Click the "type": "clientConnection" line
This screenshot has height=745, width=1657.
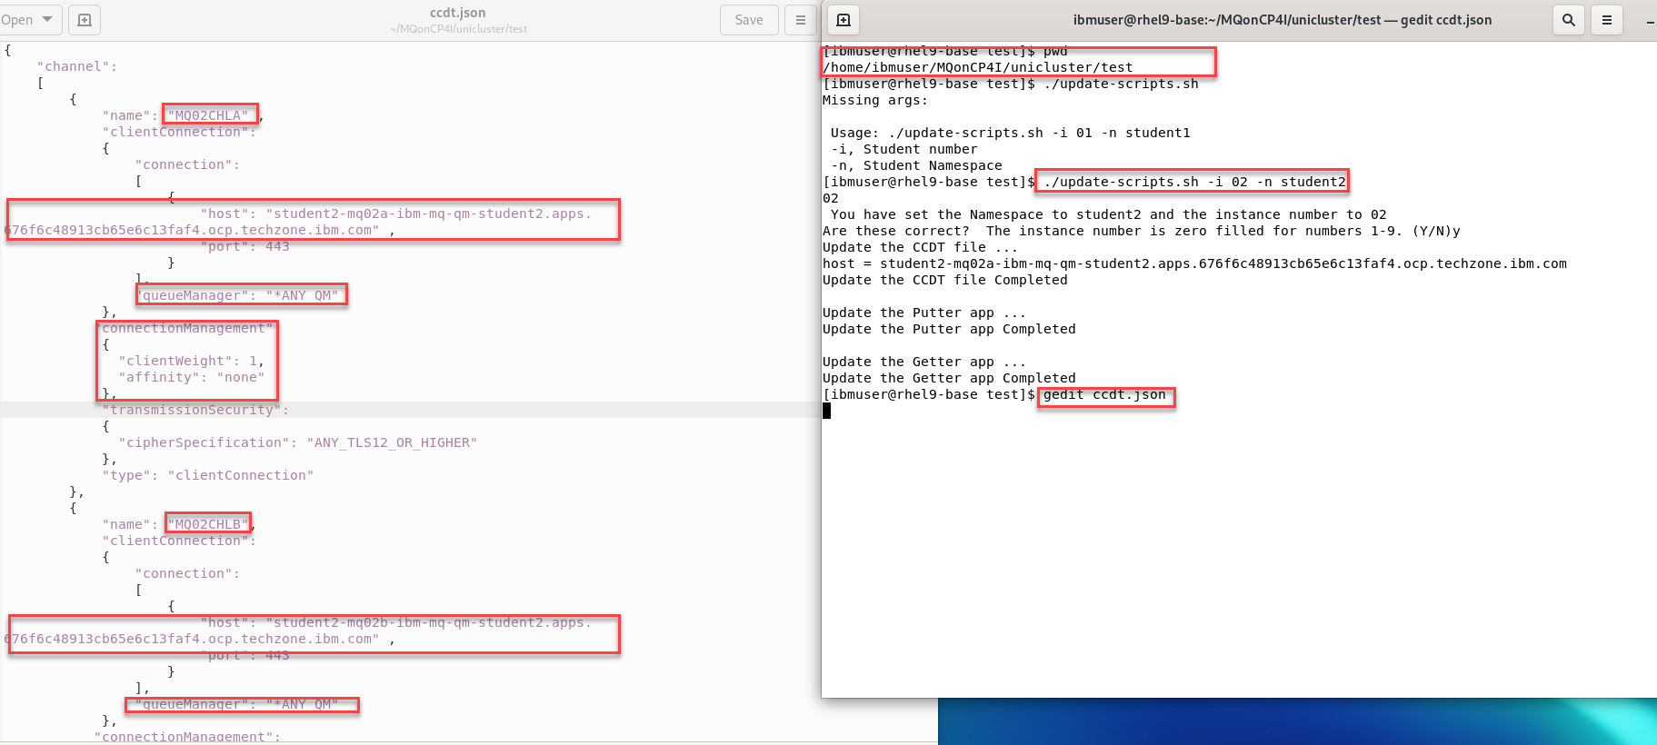coord(208,475)
